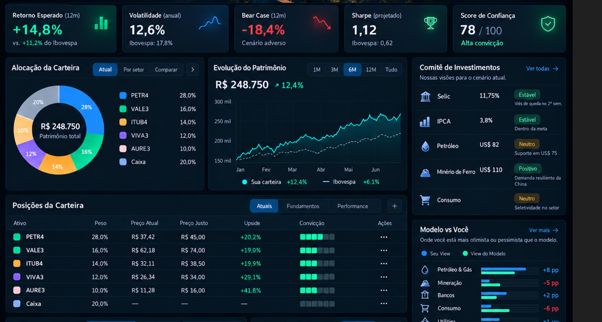Image resolution: width=602 pixels, height=322 pixels.
Task: Click the blue wave icon in Volatilidade card
Action: [x=210, y=23]
